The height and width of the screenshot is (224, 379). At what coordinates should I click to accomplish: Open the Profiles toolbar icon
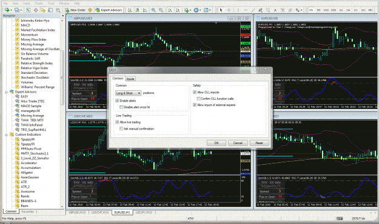click(16, 10)
